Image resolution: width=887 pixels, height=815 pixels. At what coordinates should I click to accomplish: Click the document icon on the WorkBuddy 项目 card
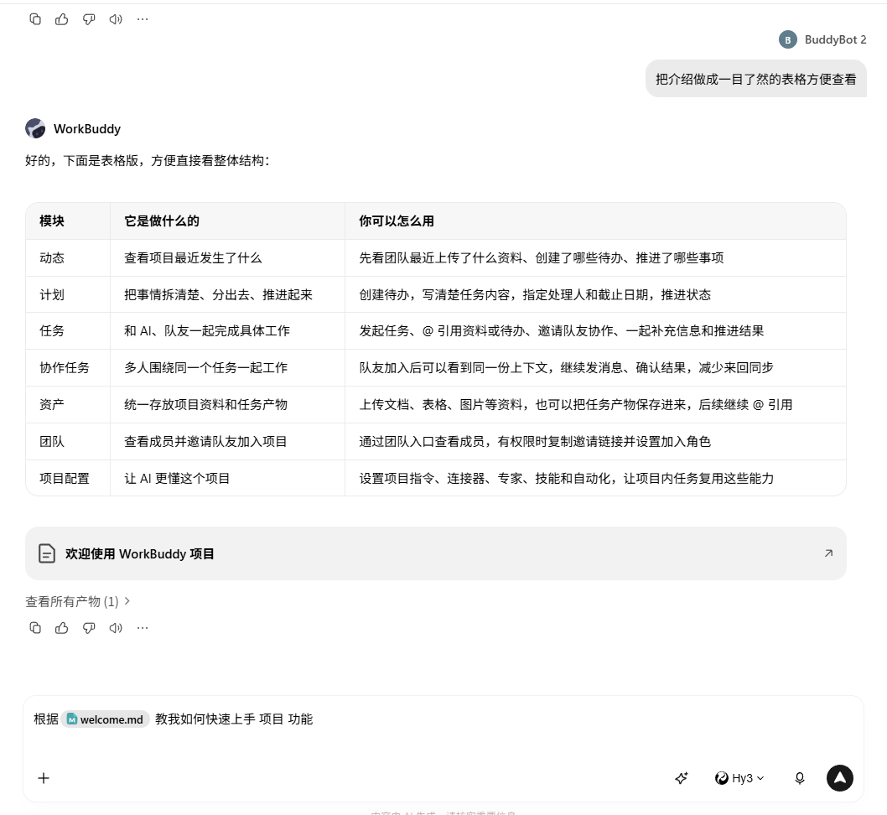tap(47, 553)
